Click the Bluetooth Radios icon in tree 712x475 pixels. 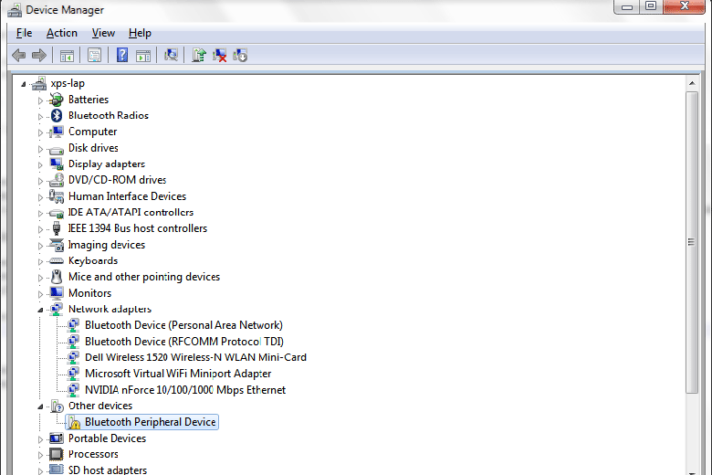click(x=57, y=116)
